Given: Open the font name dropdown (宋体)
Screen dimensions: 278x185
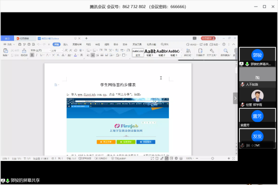Looking at the screenshot, I should (40, 51).
